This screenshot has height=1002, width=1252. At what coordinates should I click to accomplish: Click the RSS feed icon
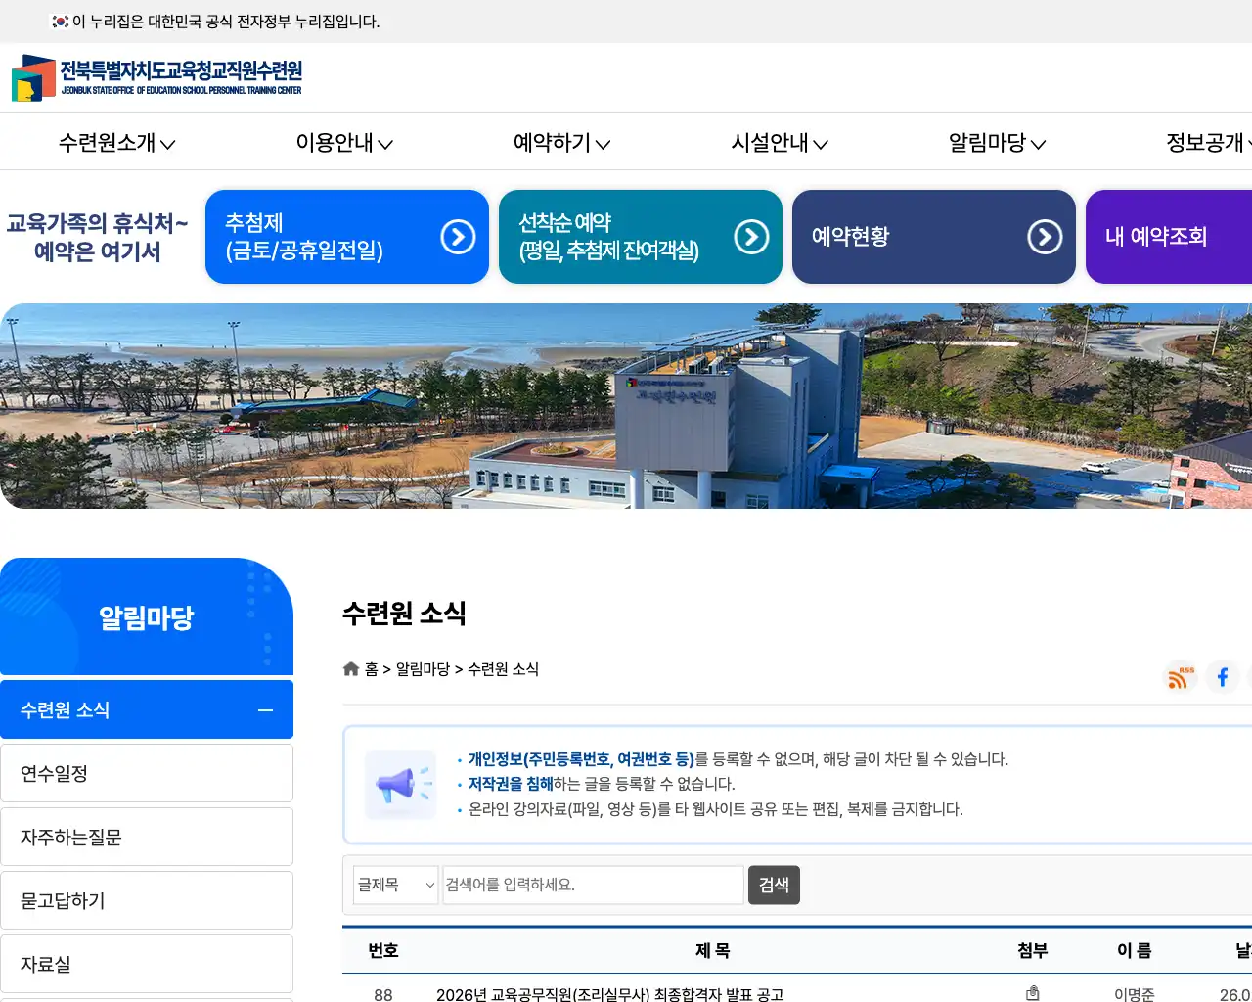(x=1180, y=676)
